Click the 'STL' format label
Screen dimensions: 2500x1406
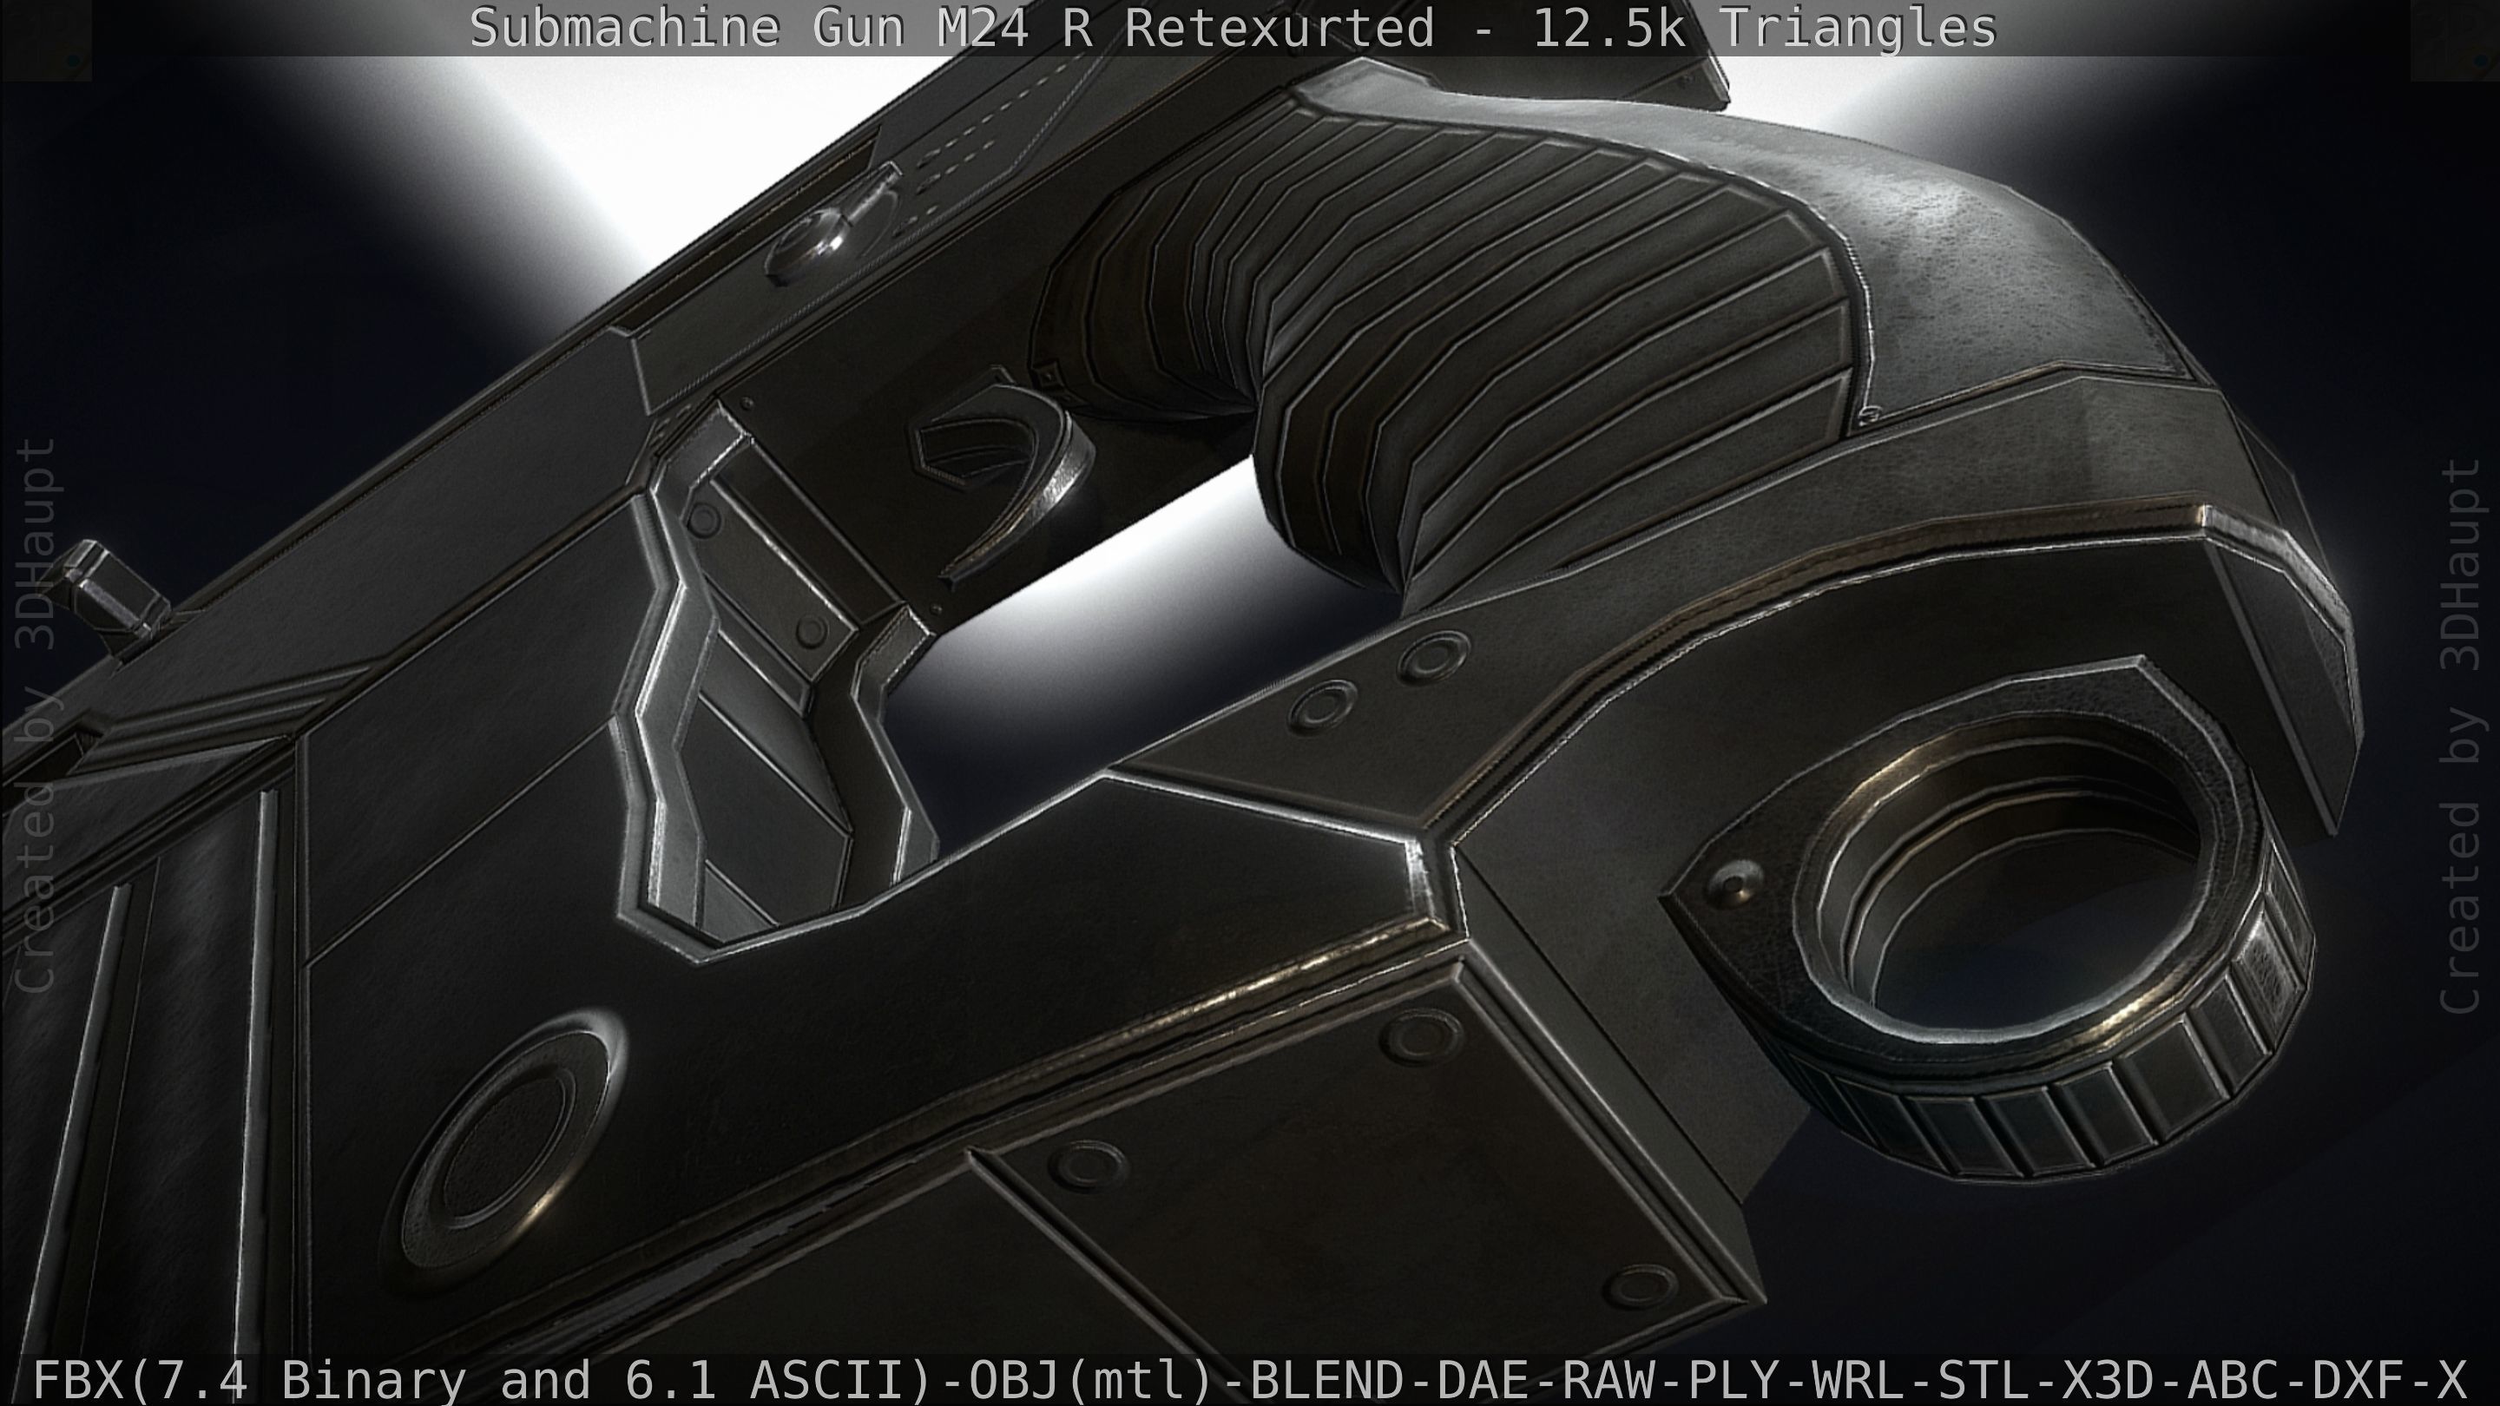coord(1985,1380)
